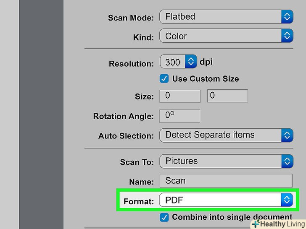Untick the Use Custom Size checkbox
The height and width of the screenshot is (229, 306).
164,78
